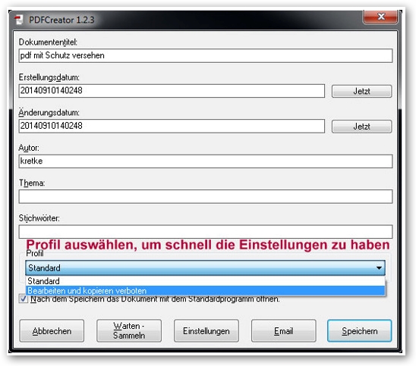Click the Autor field containing kretke
The image size is (416, 366).
point(206,161)
